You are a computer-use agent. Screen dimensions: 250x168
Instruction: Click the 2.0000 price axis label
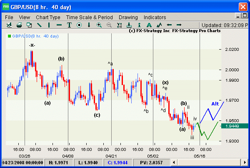pos(232,70)
